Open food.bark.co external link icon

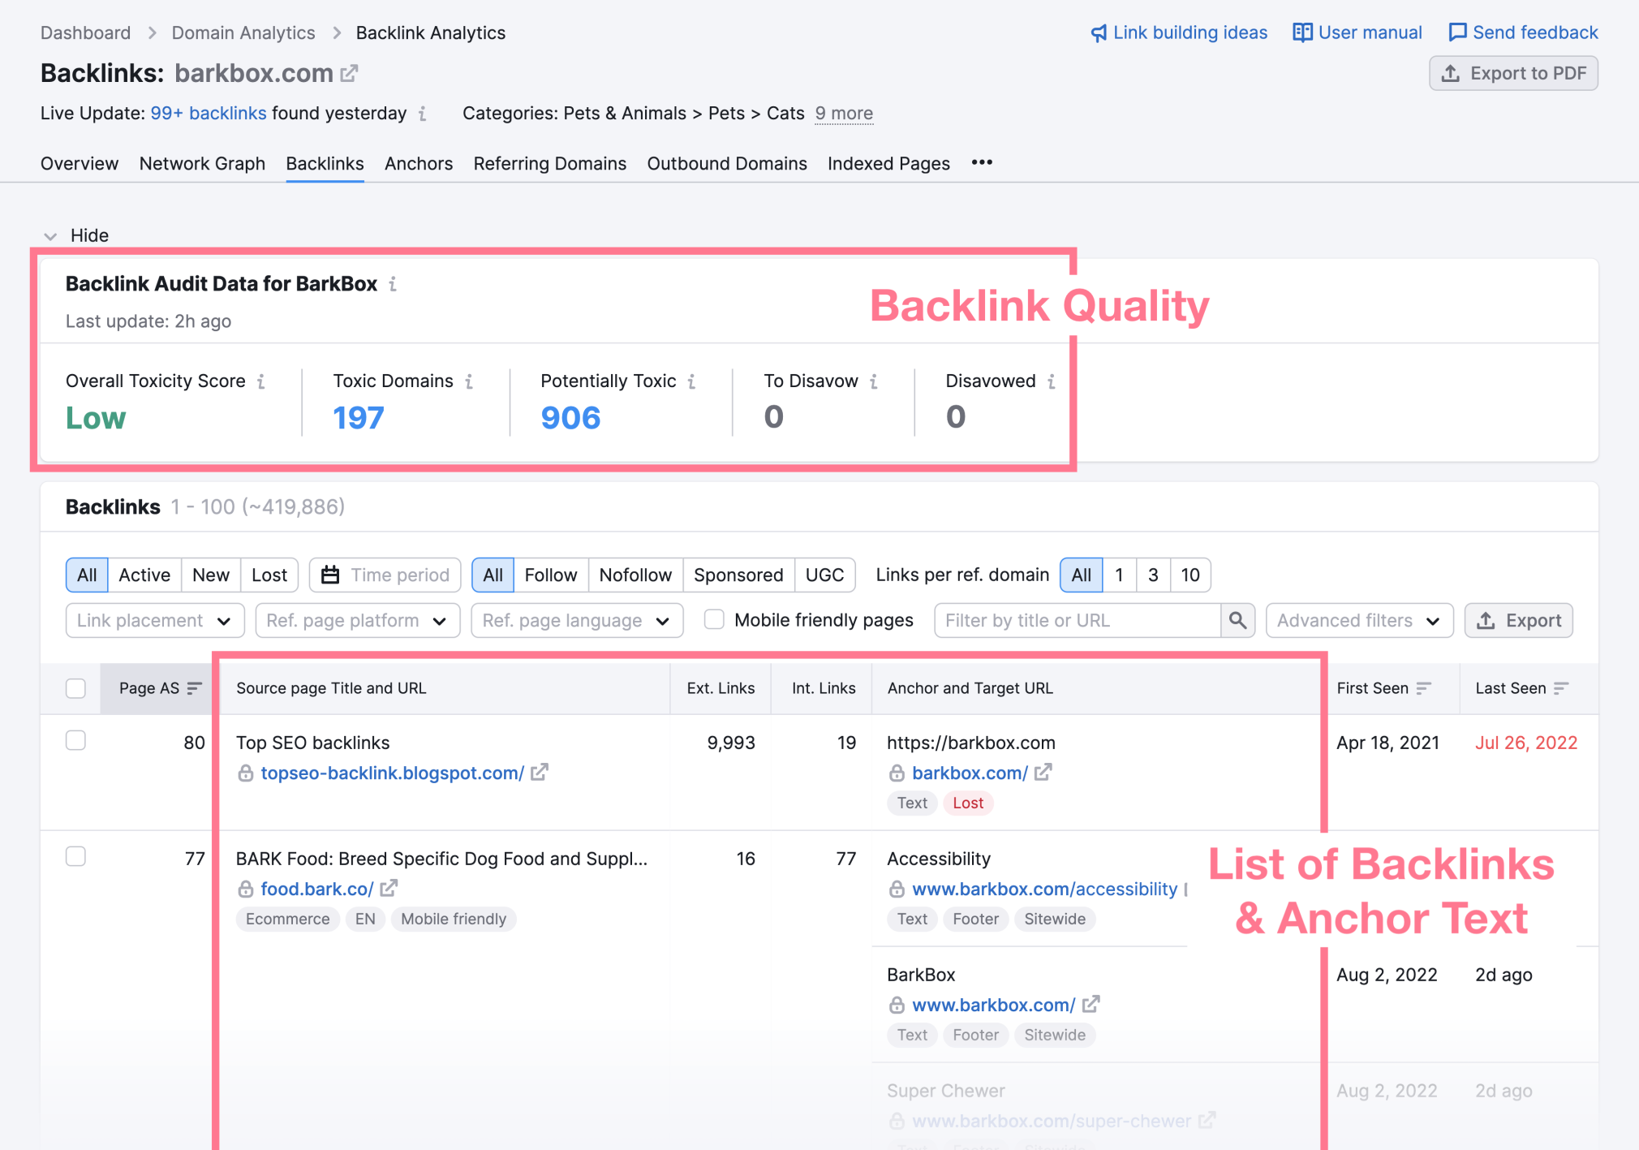(x=389, y=889)
